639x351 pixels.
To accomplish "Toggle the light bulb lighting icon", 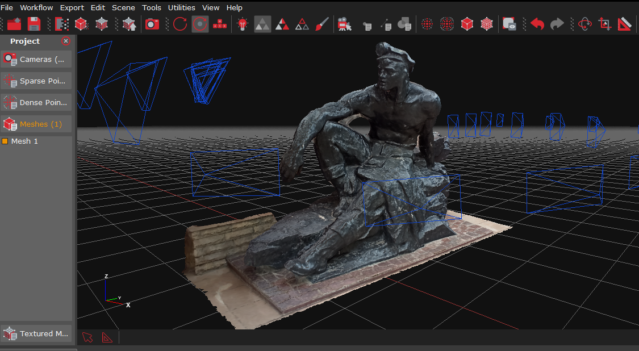I will 243,24.
